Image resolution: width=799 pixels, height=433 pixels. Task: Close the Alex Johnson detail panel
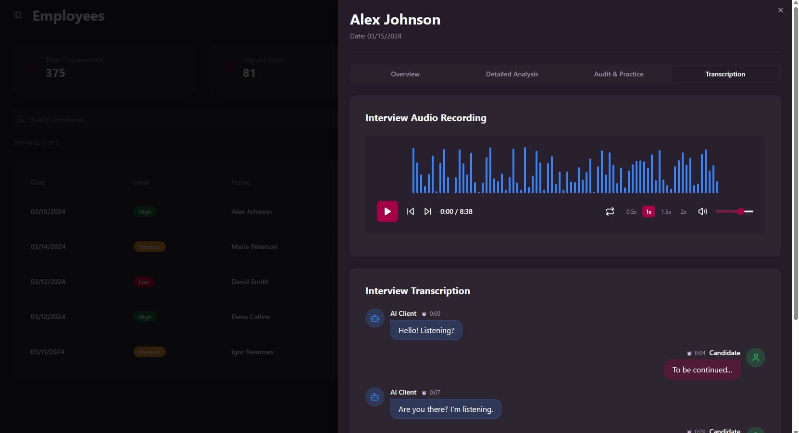780,10
